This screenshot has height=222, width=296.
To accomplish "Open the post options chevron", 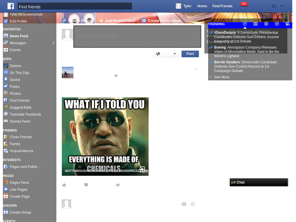I will tap(197, 69).
